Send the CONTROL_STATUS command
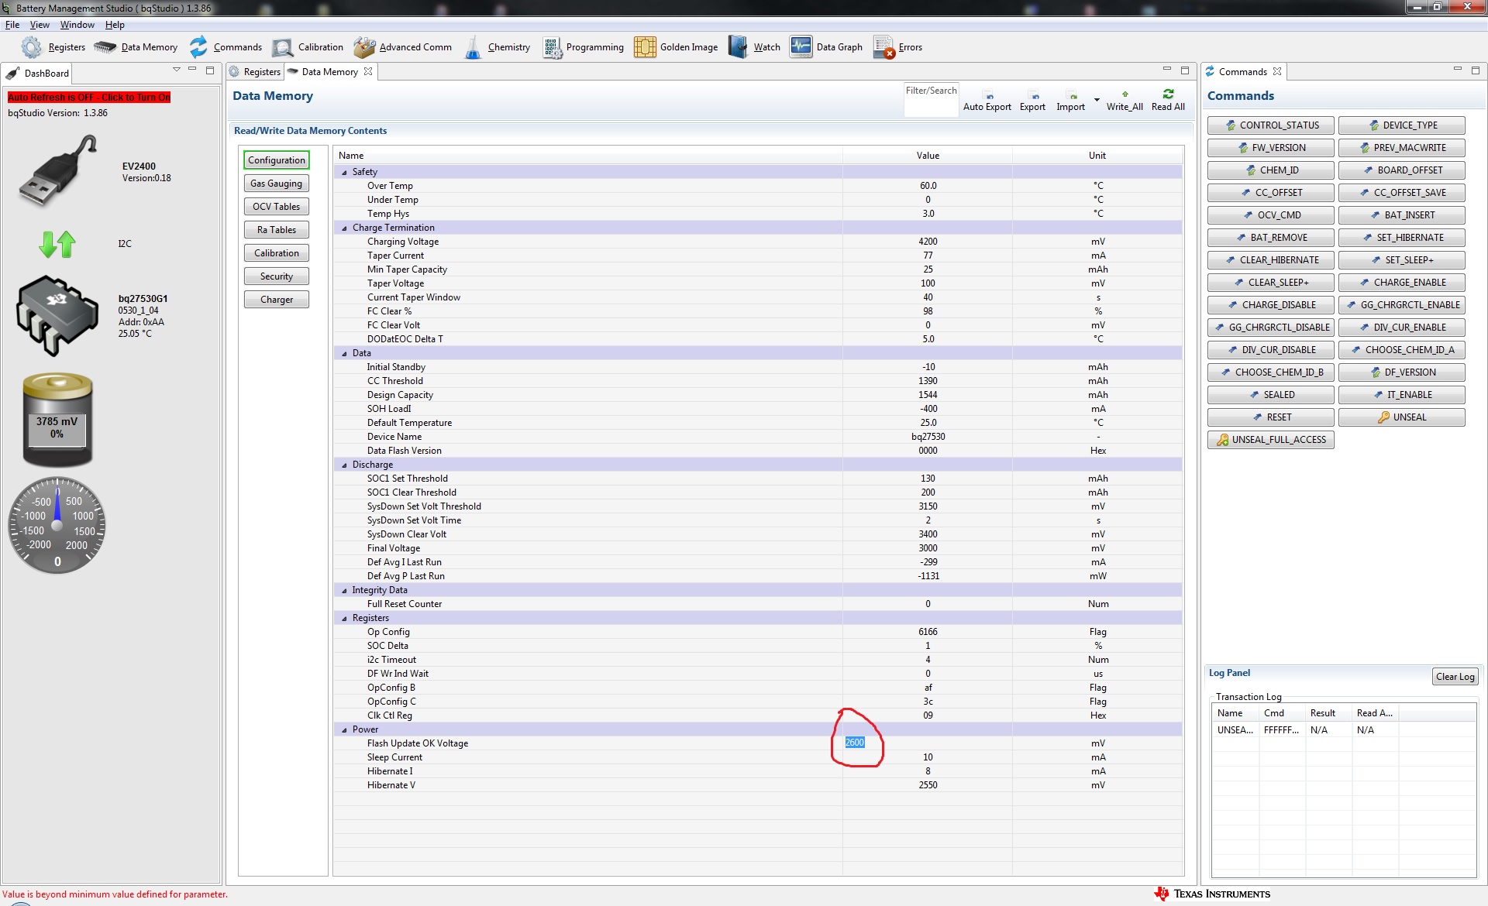The height and width of the screenshot is (906, 1488). coord(1271,125)
